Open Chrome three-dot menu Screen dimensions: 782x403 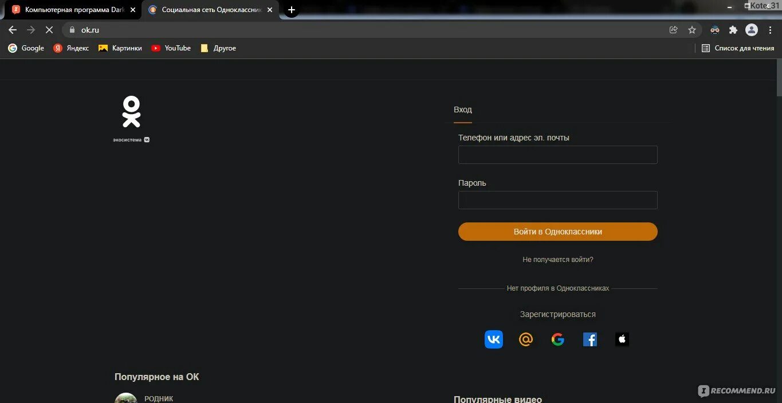pyautogui.click(x=770, y=30)
